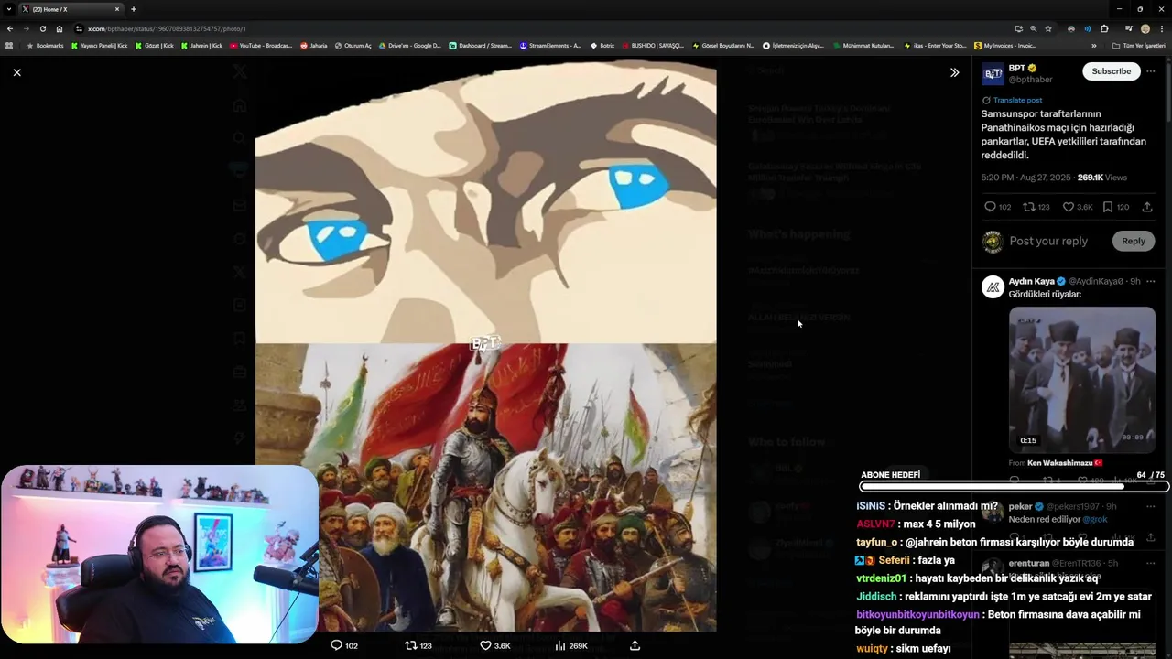Click ABONE HEDEFİ progress bar
Image resolution: width=1172 pixels, height=659 pixels.
click(x=1015, y=486)
